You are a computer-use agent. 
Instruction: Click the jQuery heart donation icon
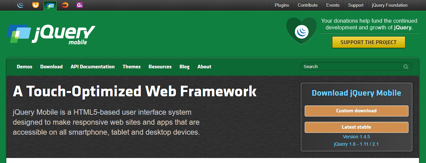point(302,31)
